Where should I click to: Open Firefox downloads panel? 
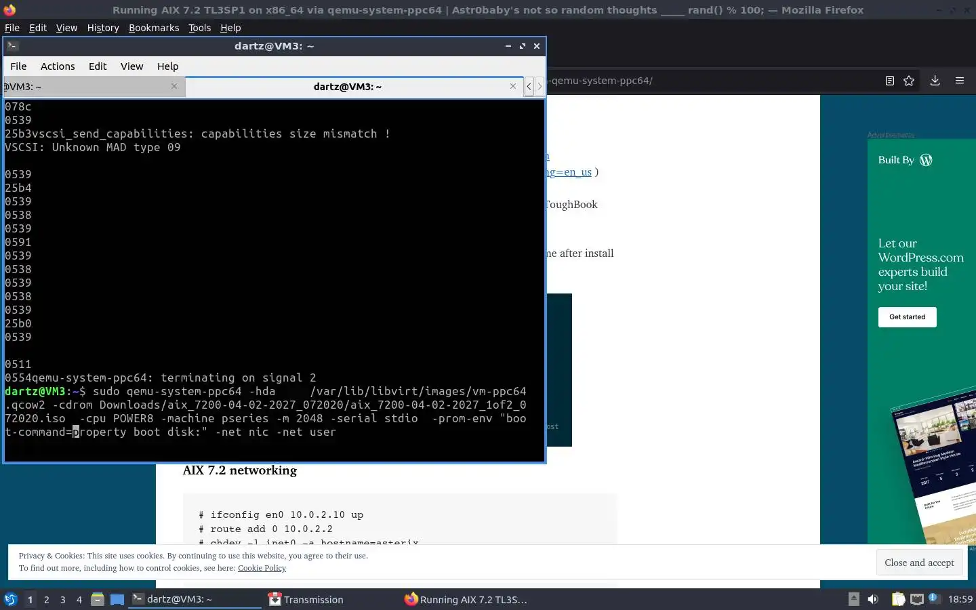coord(935,81)
